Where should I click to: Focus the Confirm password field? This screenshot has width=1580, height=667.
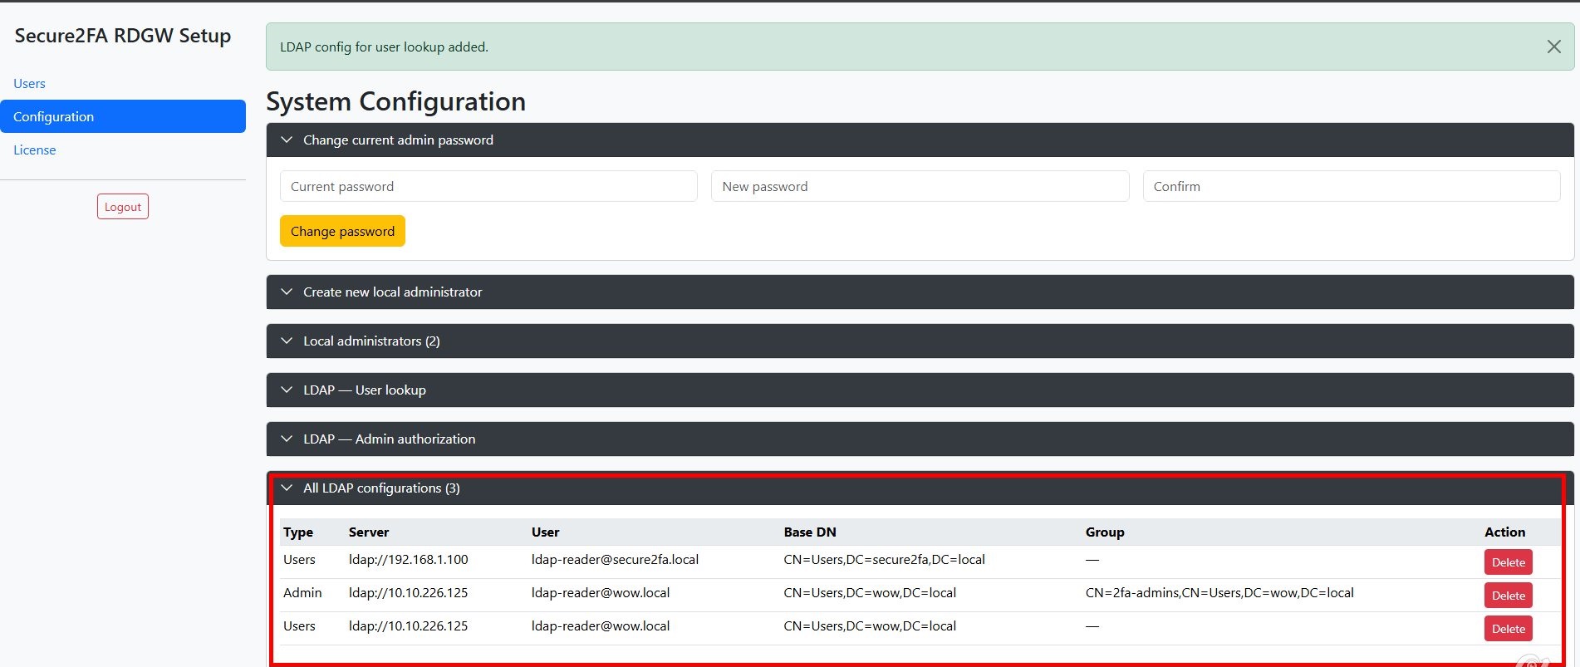(1351, 187)
